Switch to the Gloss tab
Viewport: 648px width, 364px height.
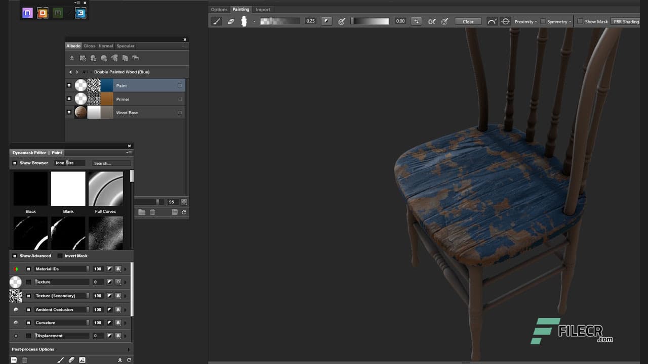(x=89, y=45)
